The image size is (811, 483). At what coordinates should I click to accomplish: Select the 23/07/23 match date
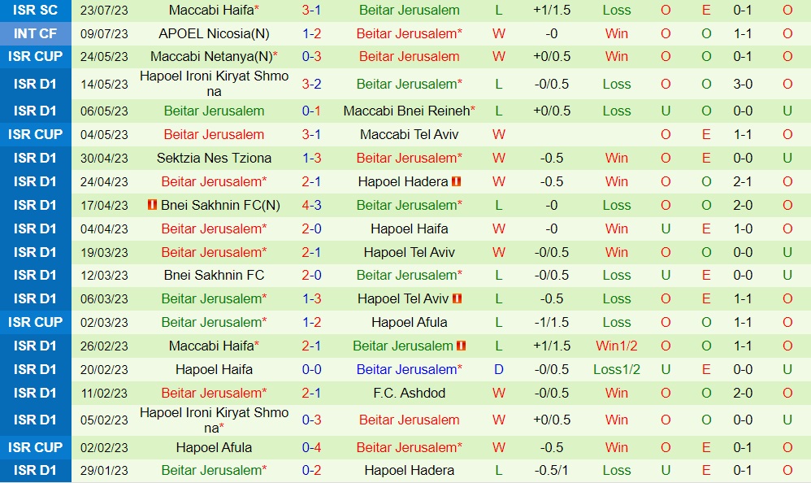point(104,11)
